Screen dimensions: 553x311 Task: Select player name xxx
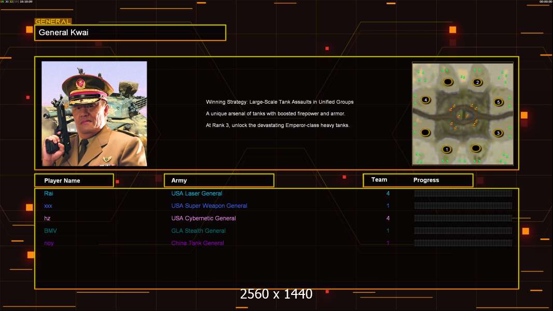[48, 206]
